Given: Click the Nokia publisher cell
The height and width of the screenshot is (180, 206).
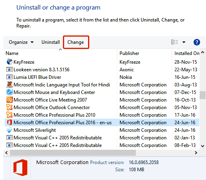Looking at the screenshot, I should tap(126, 77).
